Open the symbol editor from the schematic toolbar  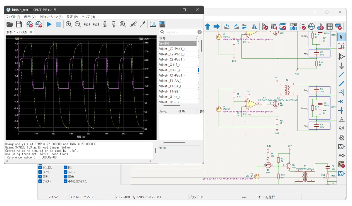[x=265, y=27]
